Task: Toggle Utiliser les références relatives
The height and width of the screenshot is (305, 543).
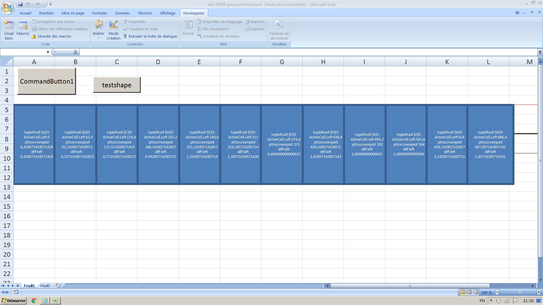Action: point(59,29)
